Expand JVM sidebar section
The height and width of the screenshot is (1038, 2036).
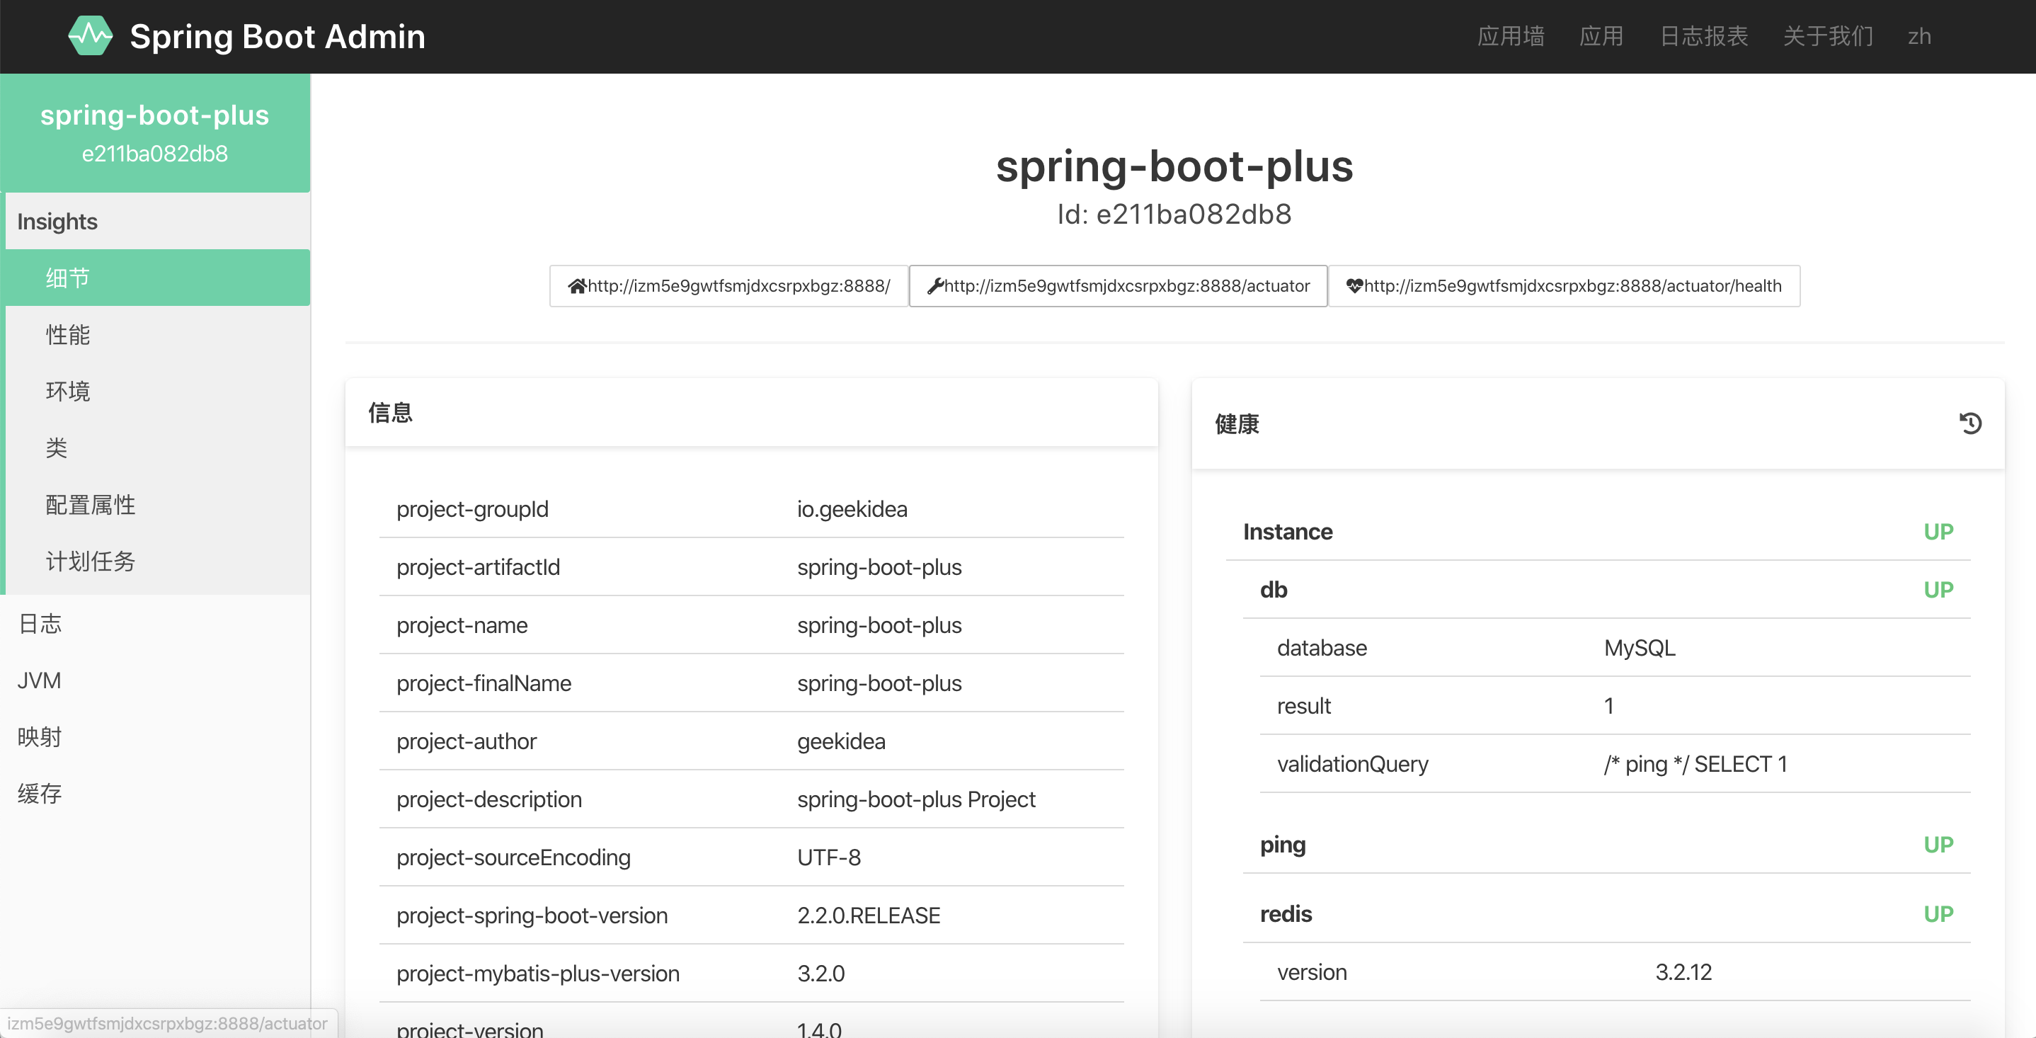pos(38,679)
